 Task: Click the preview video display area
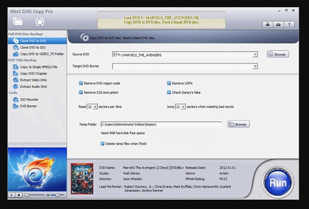pyautogui.click(x=37, y=169)
